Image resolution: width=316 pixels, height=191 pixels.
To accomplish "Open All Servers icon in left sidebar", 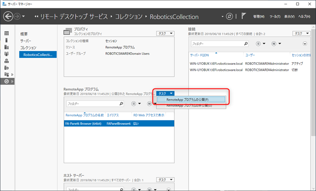I will click(7, 47).
